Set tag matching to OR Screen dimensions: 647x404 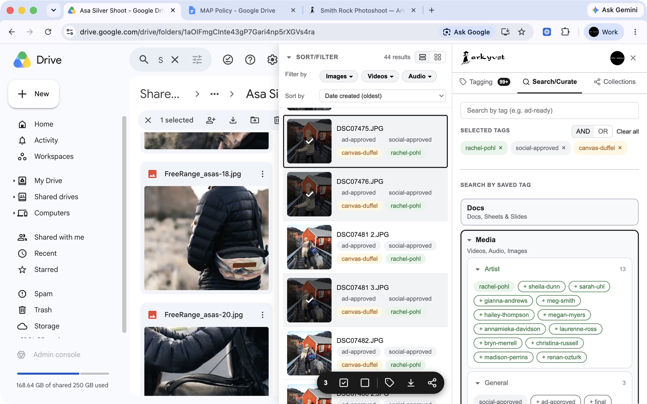click(603, 131)
